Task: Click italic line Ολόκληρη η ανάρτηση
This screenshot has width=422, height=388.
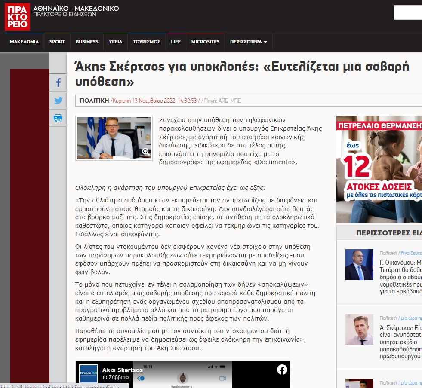Action: pos(170,188)
